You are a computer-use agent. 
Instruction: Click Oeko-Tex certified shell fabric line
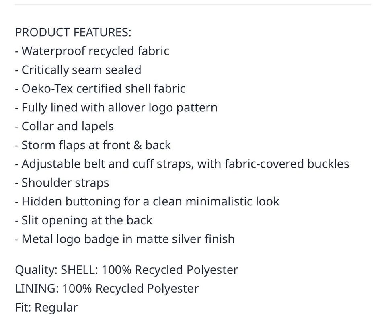click(x=100, y=88)
